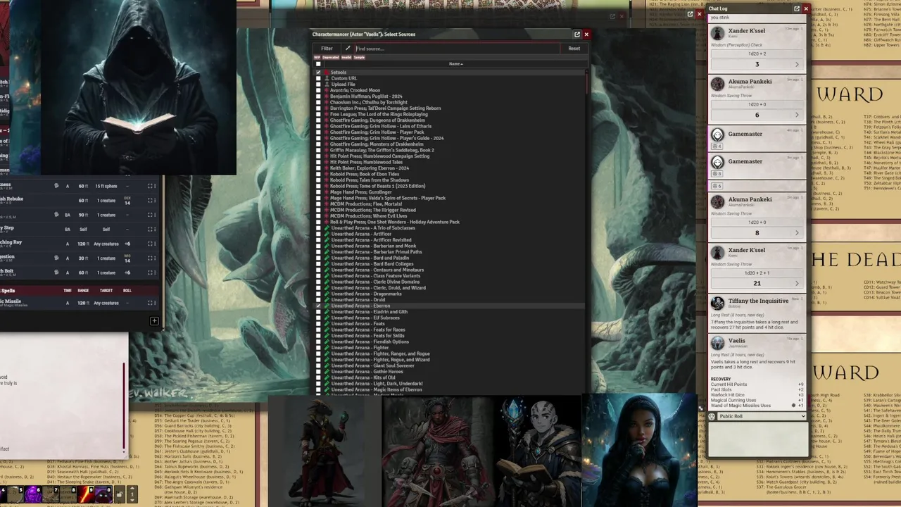Image resolution: width=901 pixels, height=507 pixels.
Task: Select Hit Point Press; Humblewood Tales
Action: [x=450, y=162]
